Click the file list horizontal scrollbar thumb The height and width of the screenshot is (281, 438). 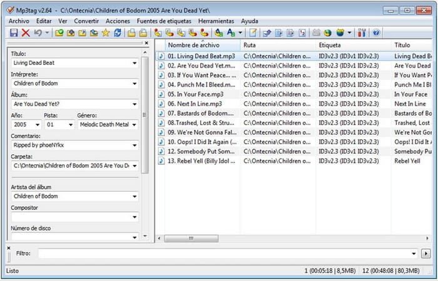click(191, 239)
